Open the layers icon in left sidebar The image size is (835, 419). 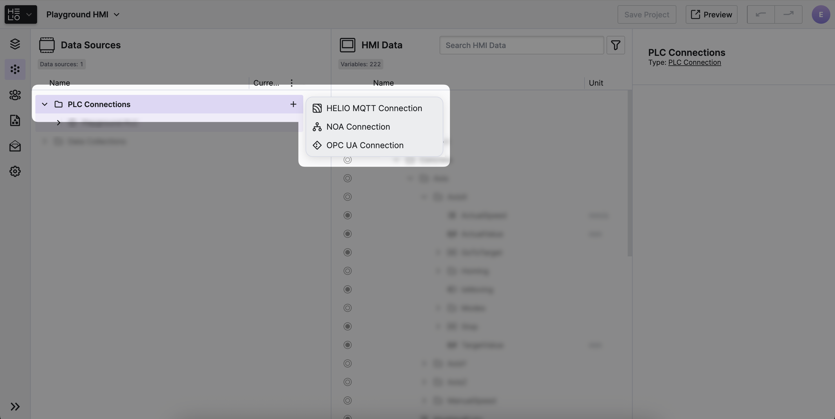tap(15, 44)
